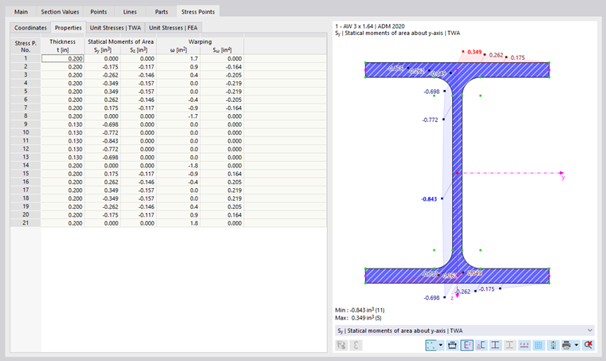Click the magnifier with red X icon

(x=588, y=345)
